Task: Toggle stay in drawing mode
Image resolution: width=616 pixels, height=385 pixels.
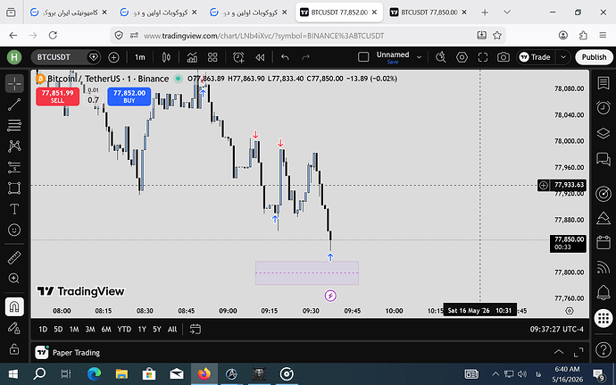Action: tap(14, 328)
